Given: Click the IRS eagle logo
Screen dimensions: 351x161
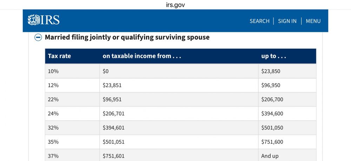Looking at the screenshot, I should tap(44, 20).
